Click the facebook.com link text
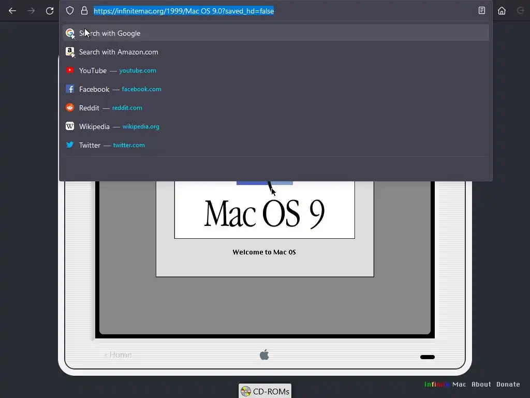The image size is (530, 398). pyautogui.click(x=141, y=89)
